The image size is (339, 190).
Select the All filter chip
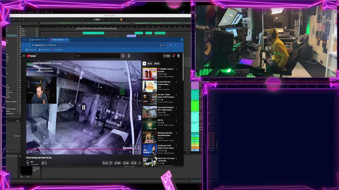[x=144, y=64]
